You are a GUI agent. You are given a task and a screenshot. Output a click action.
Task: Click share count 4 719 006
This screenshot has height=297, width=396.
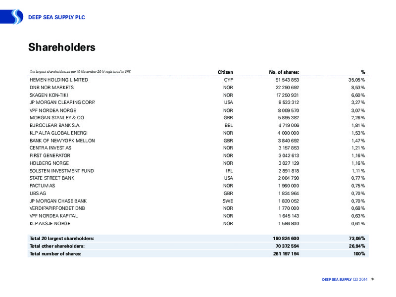(x=289, y=125)
